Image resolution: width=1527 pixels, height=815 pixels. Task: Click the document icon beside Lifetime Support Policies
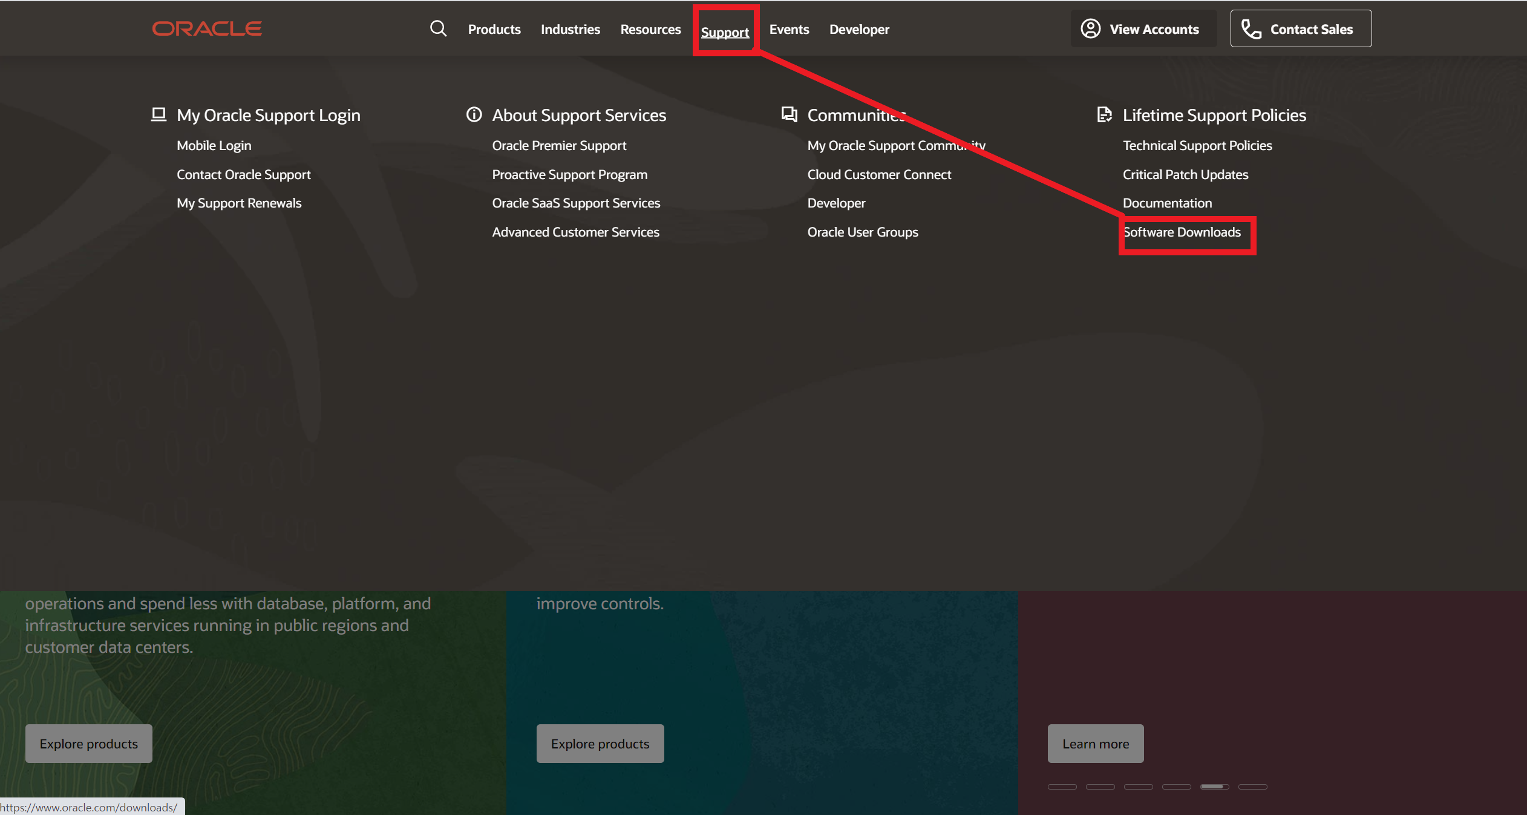pyautogui.click(x=1104, y=114)
